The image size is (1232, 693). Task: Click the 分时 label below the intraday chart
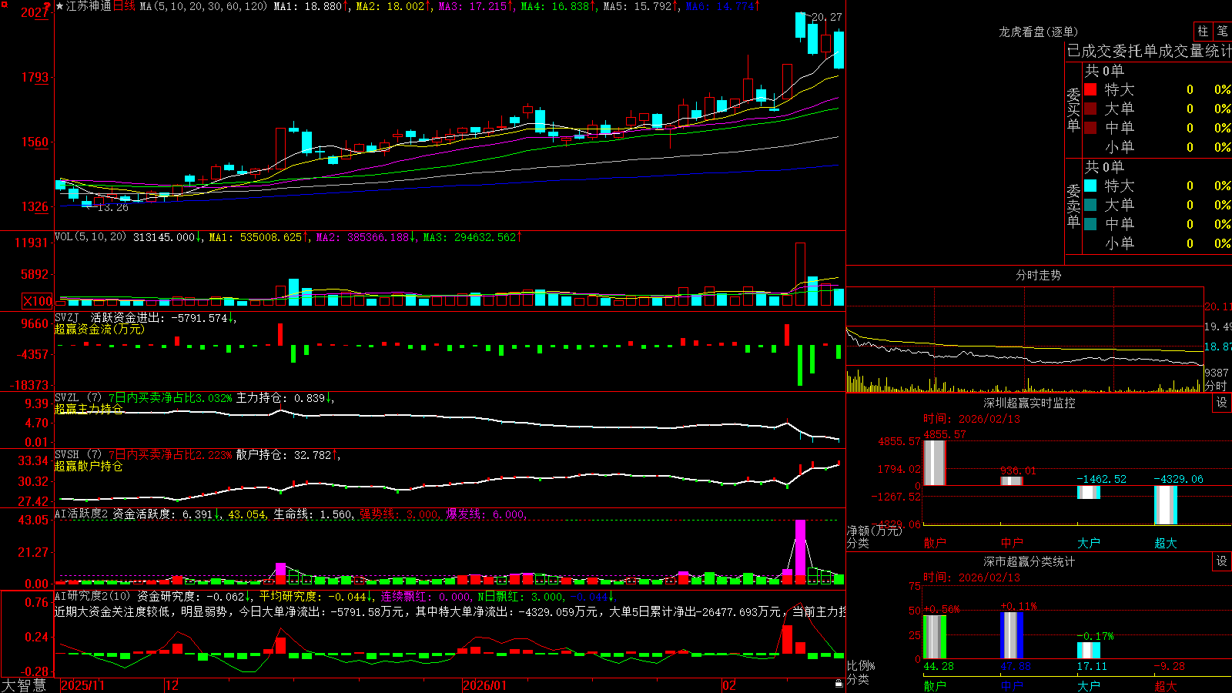[x=1216, y=386]
